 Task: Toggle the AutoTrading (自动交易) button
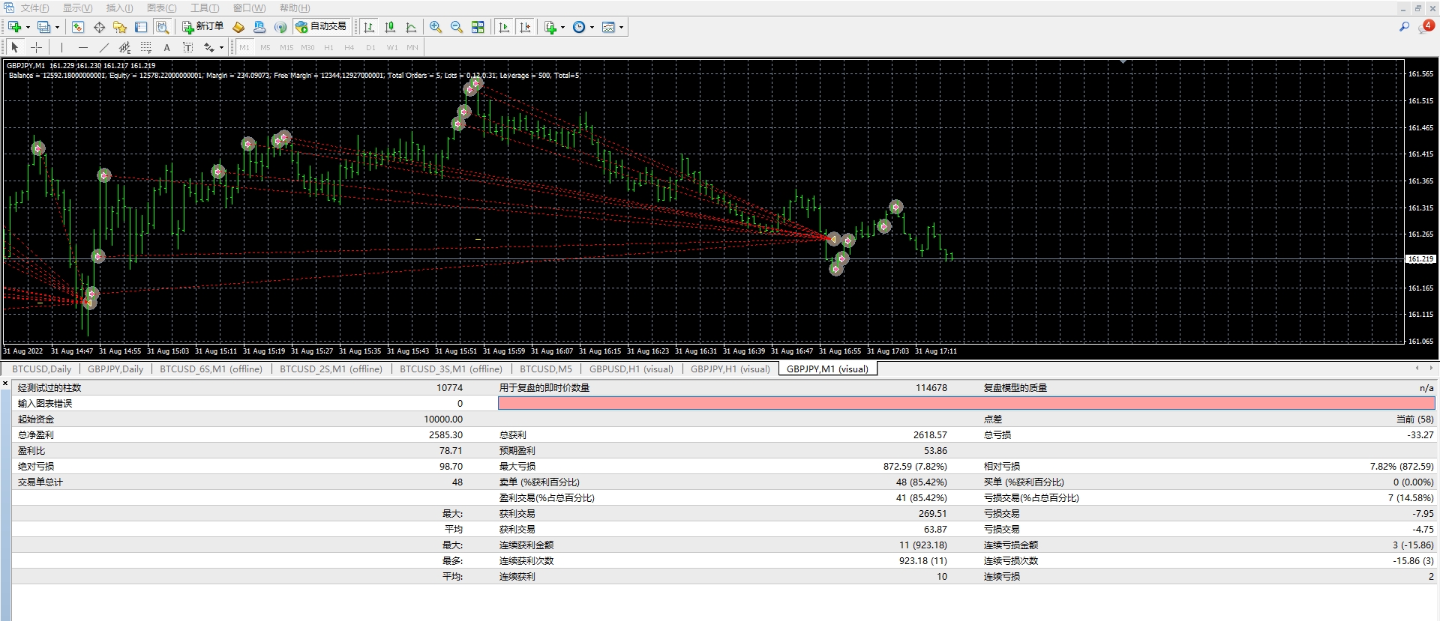tap(321, 27)
